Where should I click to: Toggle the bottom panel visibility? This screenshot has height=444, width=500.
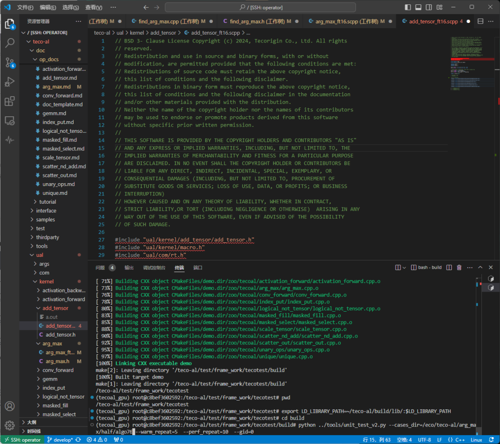click(x=418, y=7)
